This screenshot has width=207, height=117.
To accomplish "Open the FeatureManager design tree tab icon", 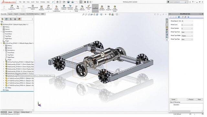I will click(x=2, y=19).
